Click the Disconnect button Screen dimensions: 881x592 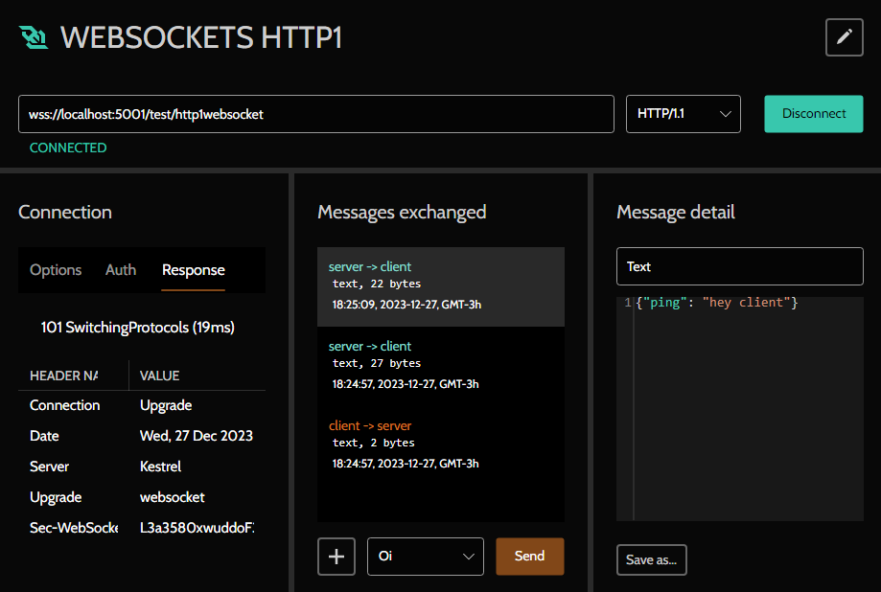[813, 113]
